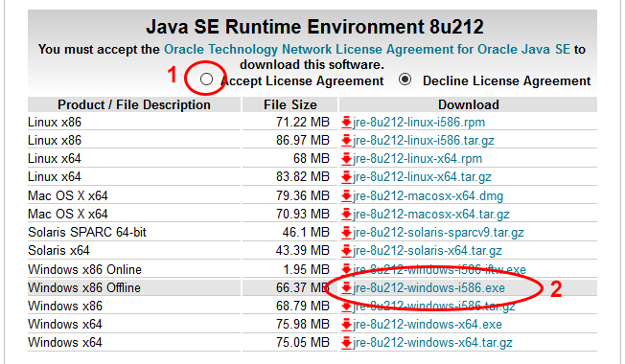Click the 1.95 MB file size cell

306,269
